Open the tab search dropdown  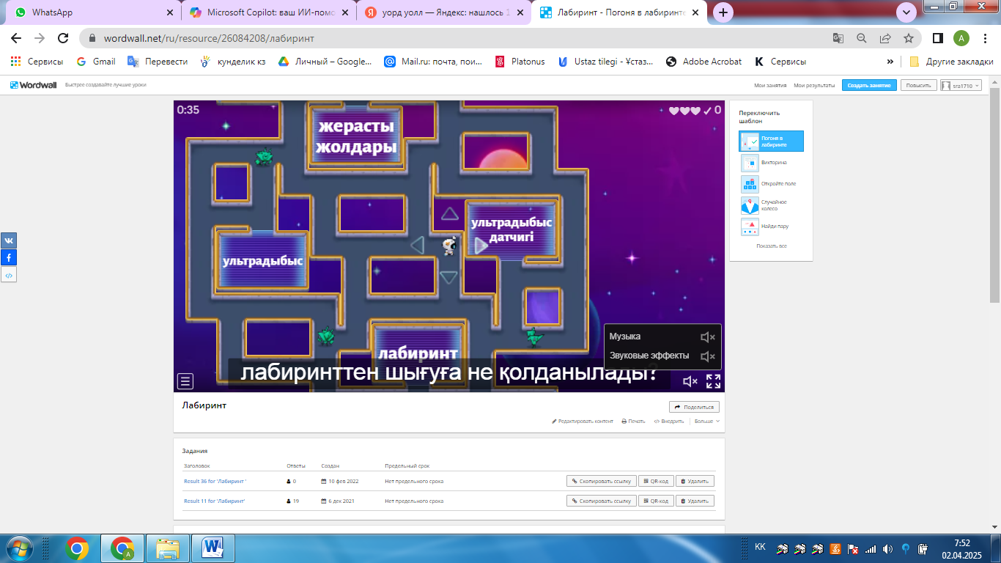(x=906, y=12)
